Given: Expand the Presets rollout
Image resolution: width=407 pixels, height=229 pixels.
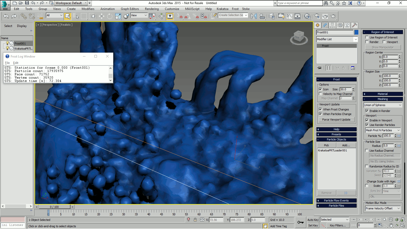Looking at the screenshot, I should pos(336,134).
